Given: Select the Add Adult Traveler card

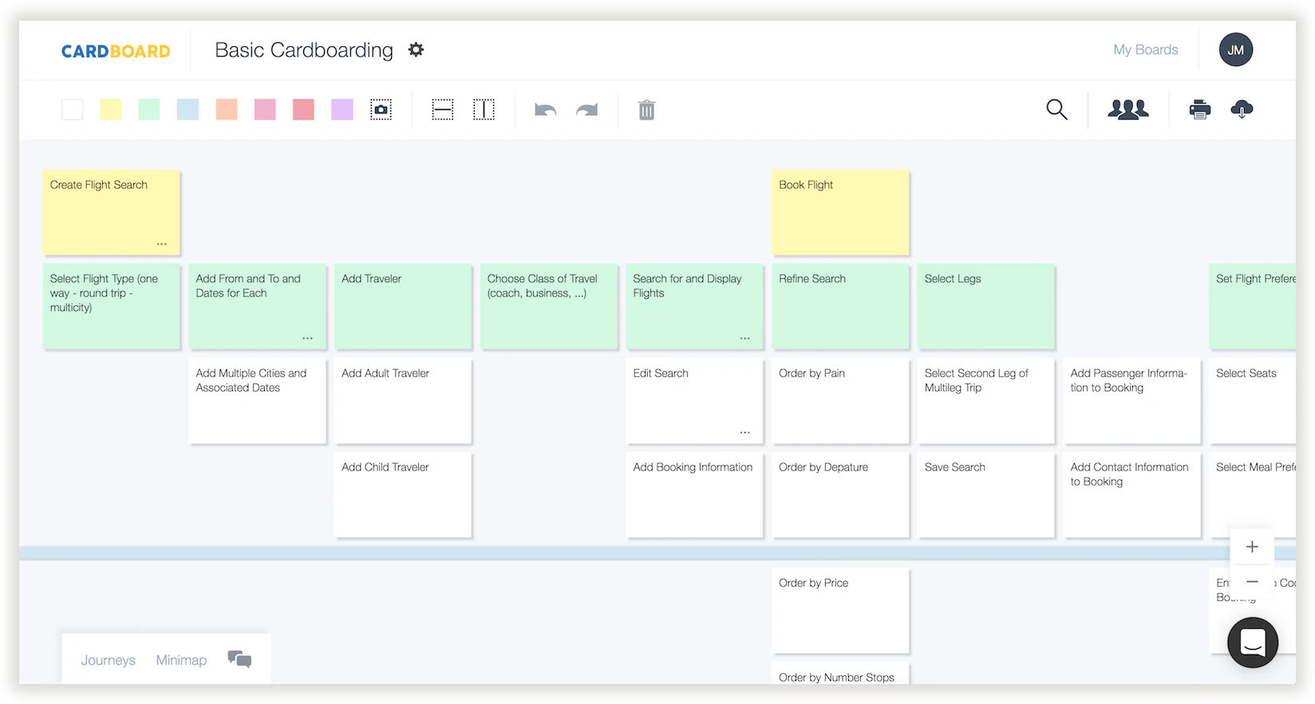Looking at the screenshot, I should click(x=403, y=400).
